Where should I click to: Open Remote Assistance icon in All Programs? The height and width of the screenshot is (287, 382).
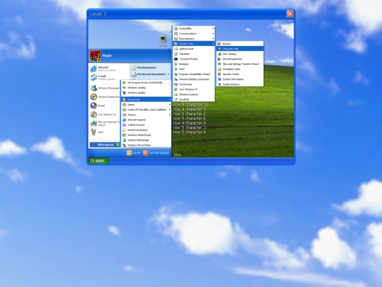pos(124,130)
